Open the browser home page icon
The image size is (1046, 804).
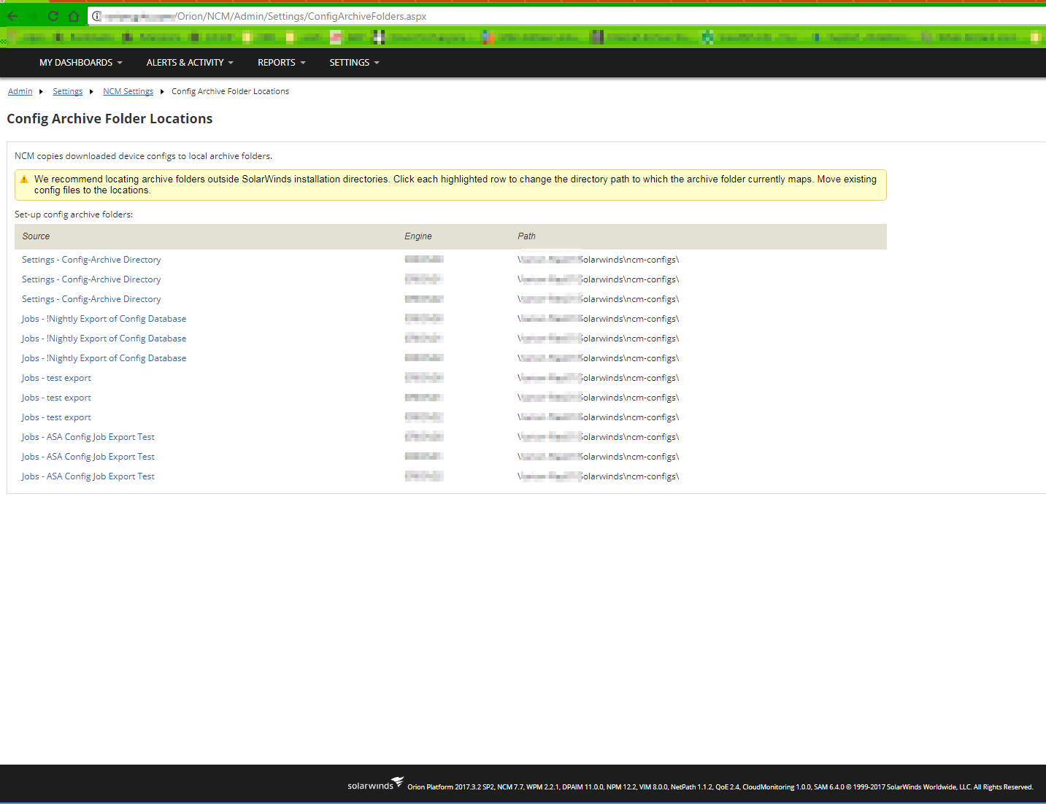coord(74,16)
